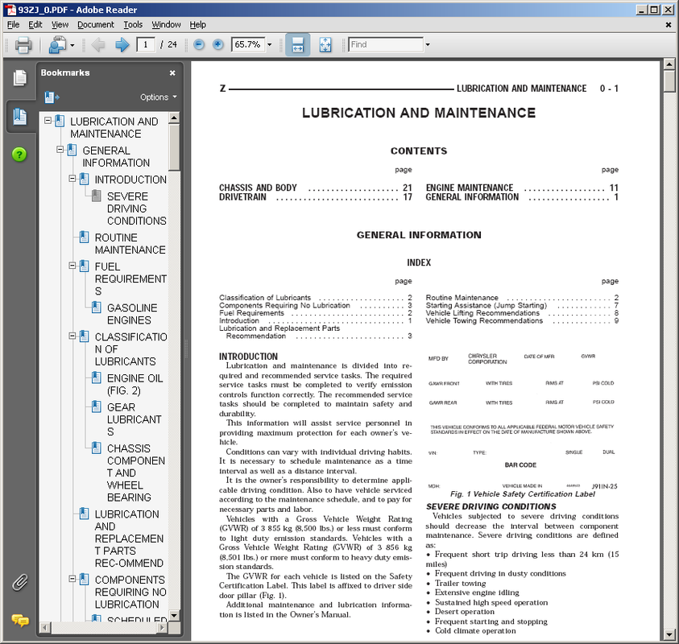Open the green How To help icon
The width and height of the screenshot is (679, 644).
tap(19, 155)
